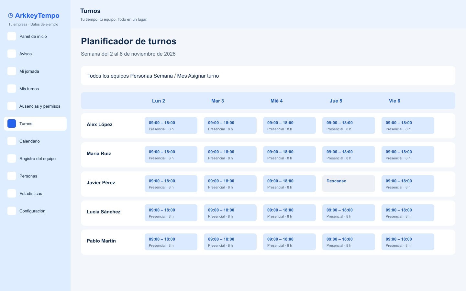Viewport: 466px width, 291px height.
Task: Open Lucía Sánchez's Wednesday shift
Action: pos(289,213)
